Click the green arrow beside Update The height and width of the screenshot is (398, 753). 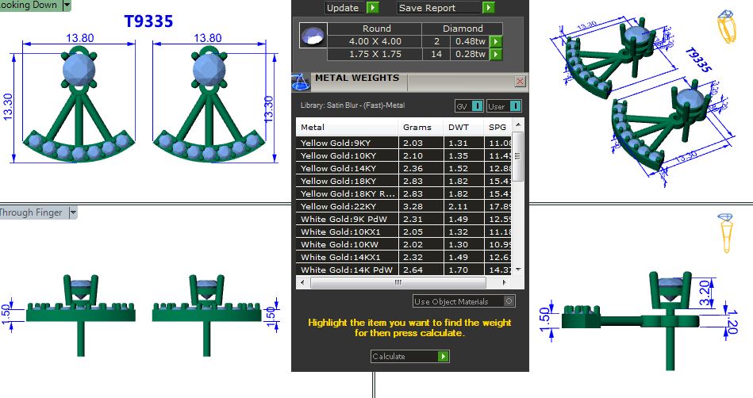coord(373,8)
